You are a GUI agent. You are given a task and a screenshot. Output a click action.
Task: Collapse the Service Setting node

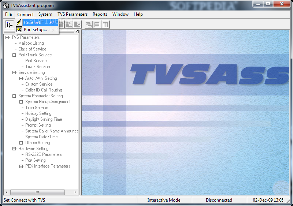(14, 72)
